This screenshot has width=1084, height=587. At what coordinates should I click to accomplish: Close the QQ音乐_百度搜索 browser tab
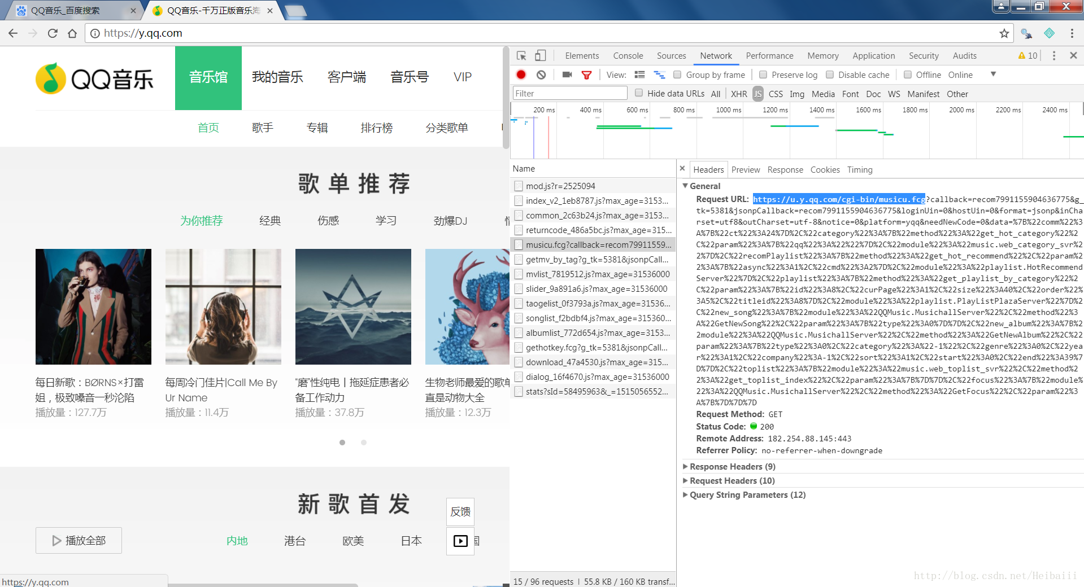coord(133,10)
